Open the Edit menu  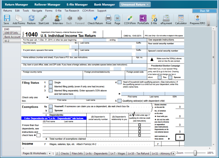coord(17,10)
